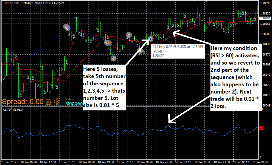Image resolution: width=272 pixels, height=165 pixels.
Task: Click time axis label '18 Jan 18:50'
Action: (87, 162)
